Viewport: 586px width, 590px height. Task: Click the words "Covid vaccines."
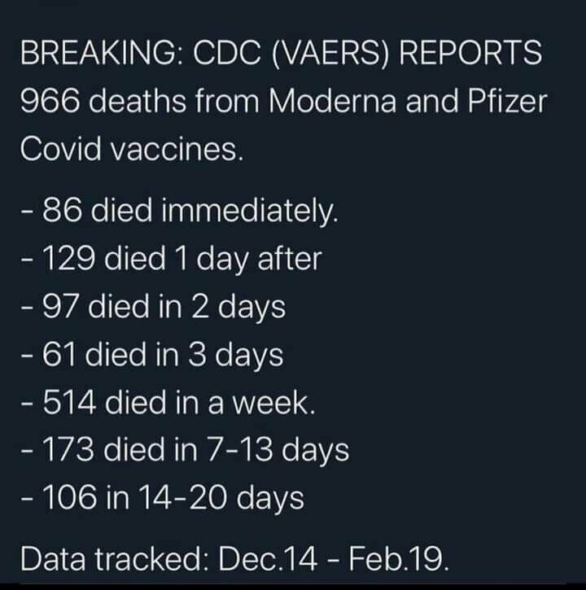pos(131,151)
